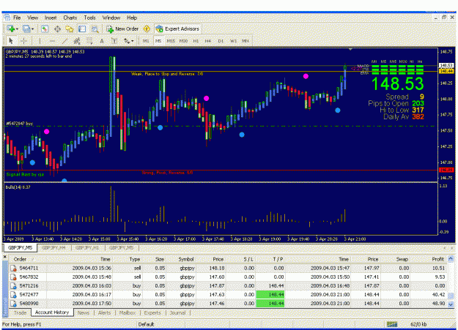The height and width of the screenshot is (330, 458).
Task: Click order icon in row 5472477
Action: (13, 295)
